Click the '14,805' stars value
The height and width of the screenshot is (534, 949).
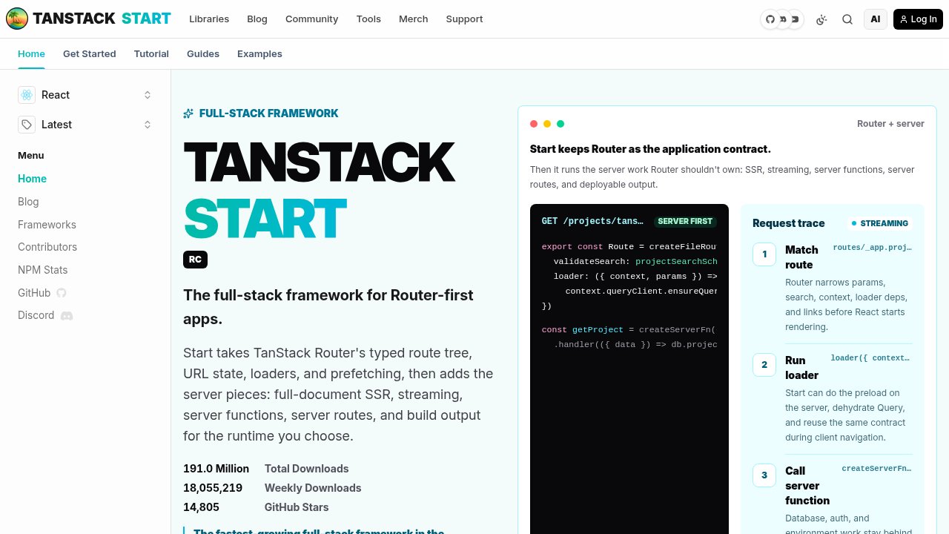201,507
